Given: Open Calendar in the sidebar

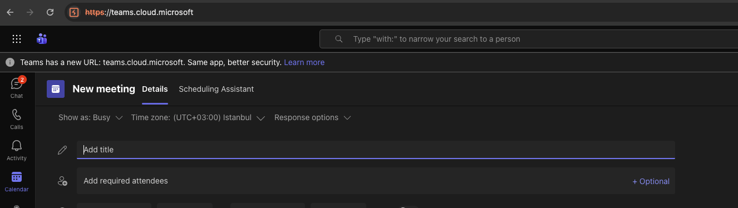Looking at the screenshot, I should pyautogui.click(x=17, y=181).
